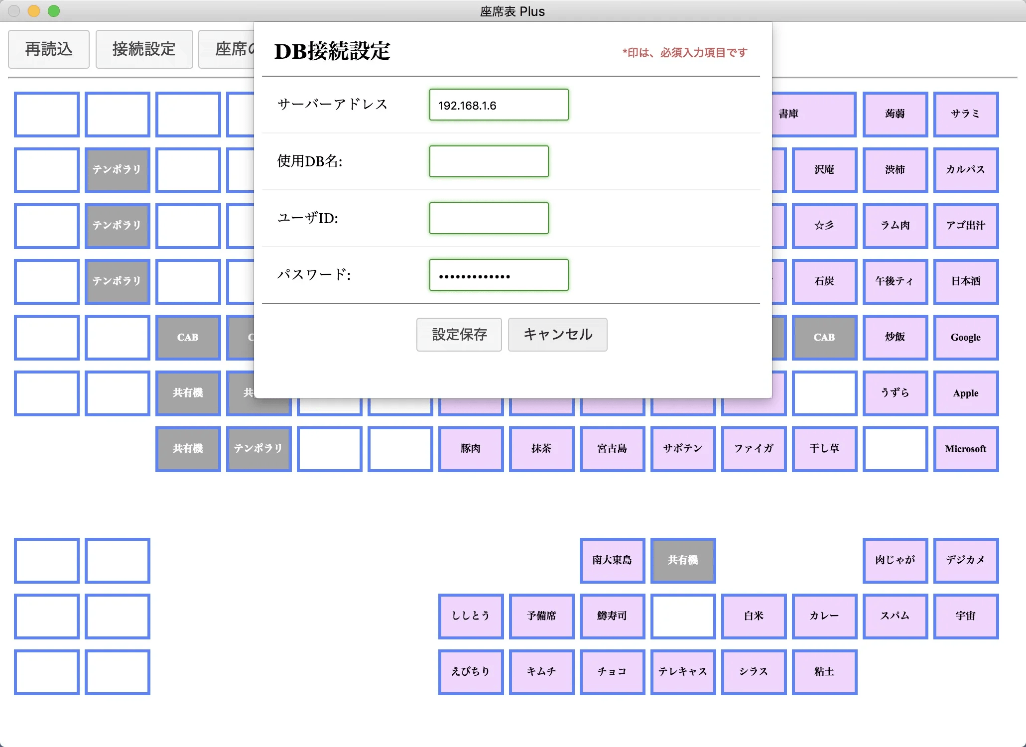The image size is (1026, 747).
Task: Click the 日本酒 seat tile
Action: pyautogui.click(x=965, y=281)
